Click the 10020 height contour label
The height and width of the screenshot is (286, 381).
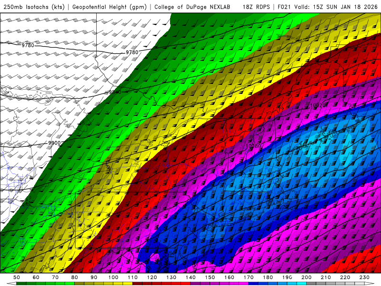coord(318,105)
